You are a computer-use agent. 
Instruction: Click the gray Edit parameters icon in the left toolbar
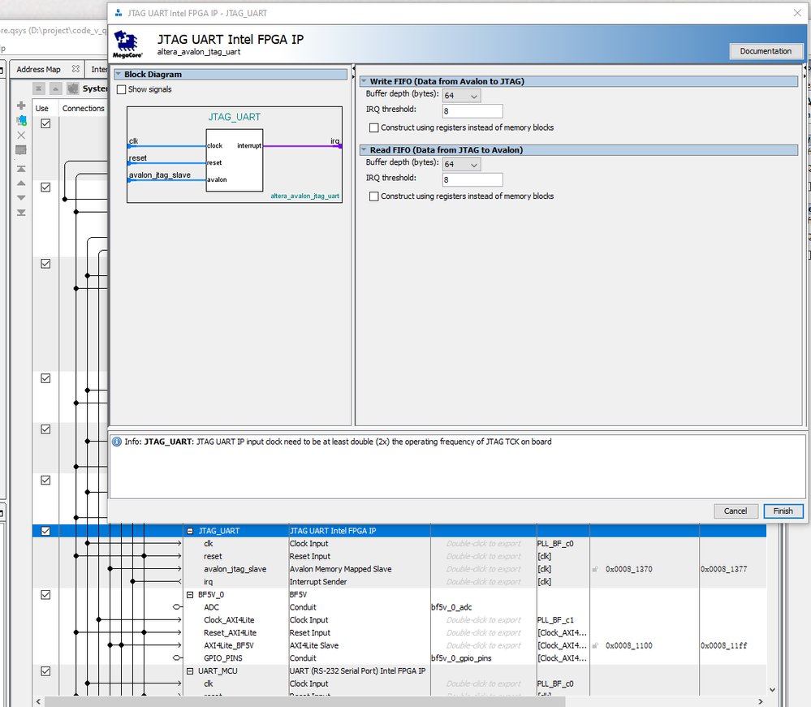21,150
